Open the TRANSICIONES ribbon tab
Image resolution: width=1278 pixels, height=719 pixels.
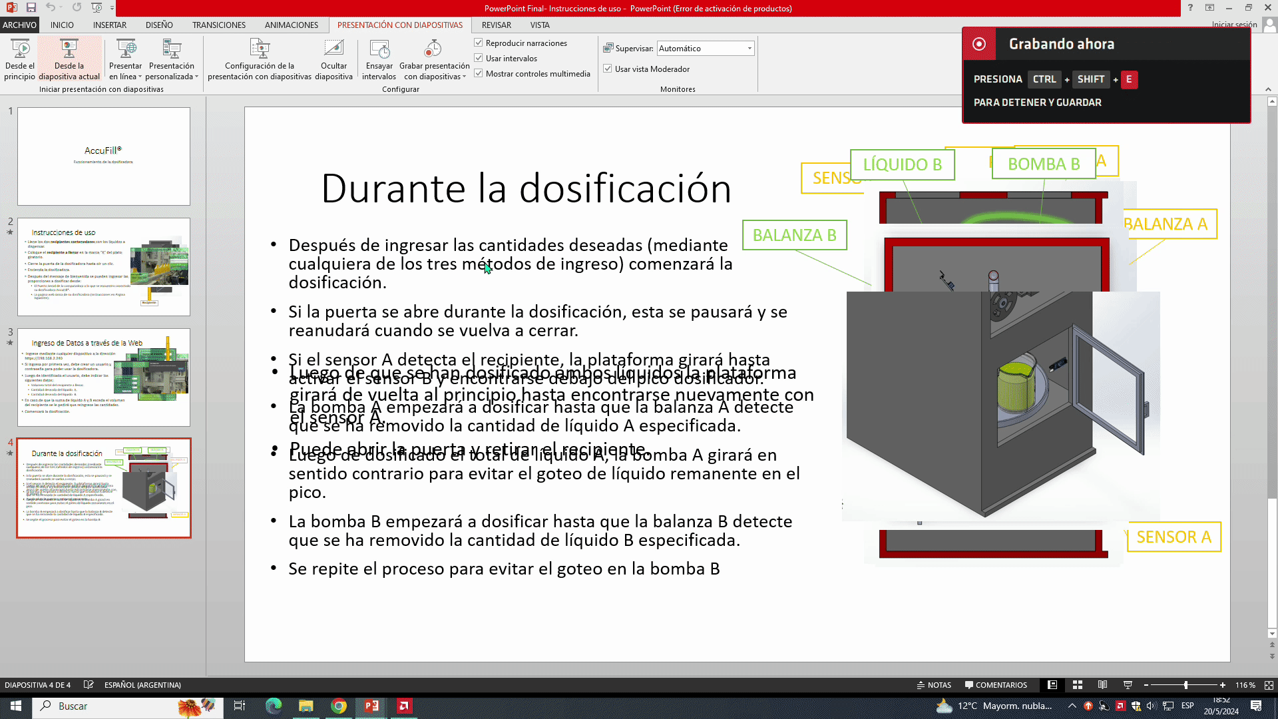tap(219, 25)
